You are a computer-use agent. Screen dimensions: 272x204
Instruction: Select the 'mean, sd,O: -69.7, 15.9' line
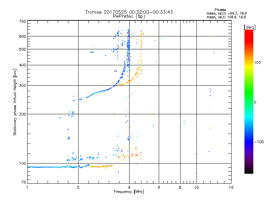click(x=226, y=13)
